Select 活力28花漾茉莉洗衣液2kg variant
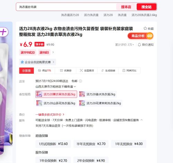 pyautogui.click(x=100, y=103)
